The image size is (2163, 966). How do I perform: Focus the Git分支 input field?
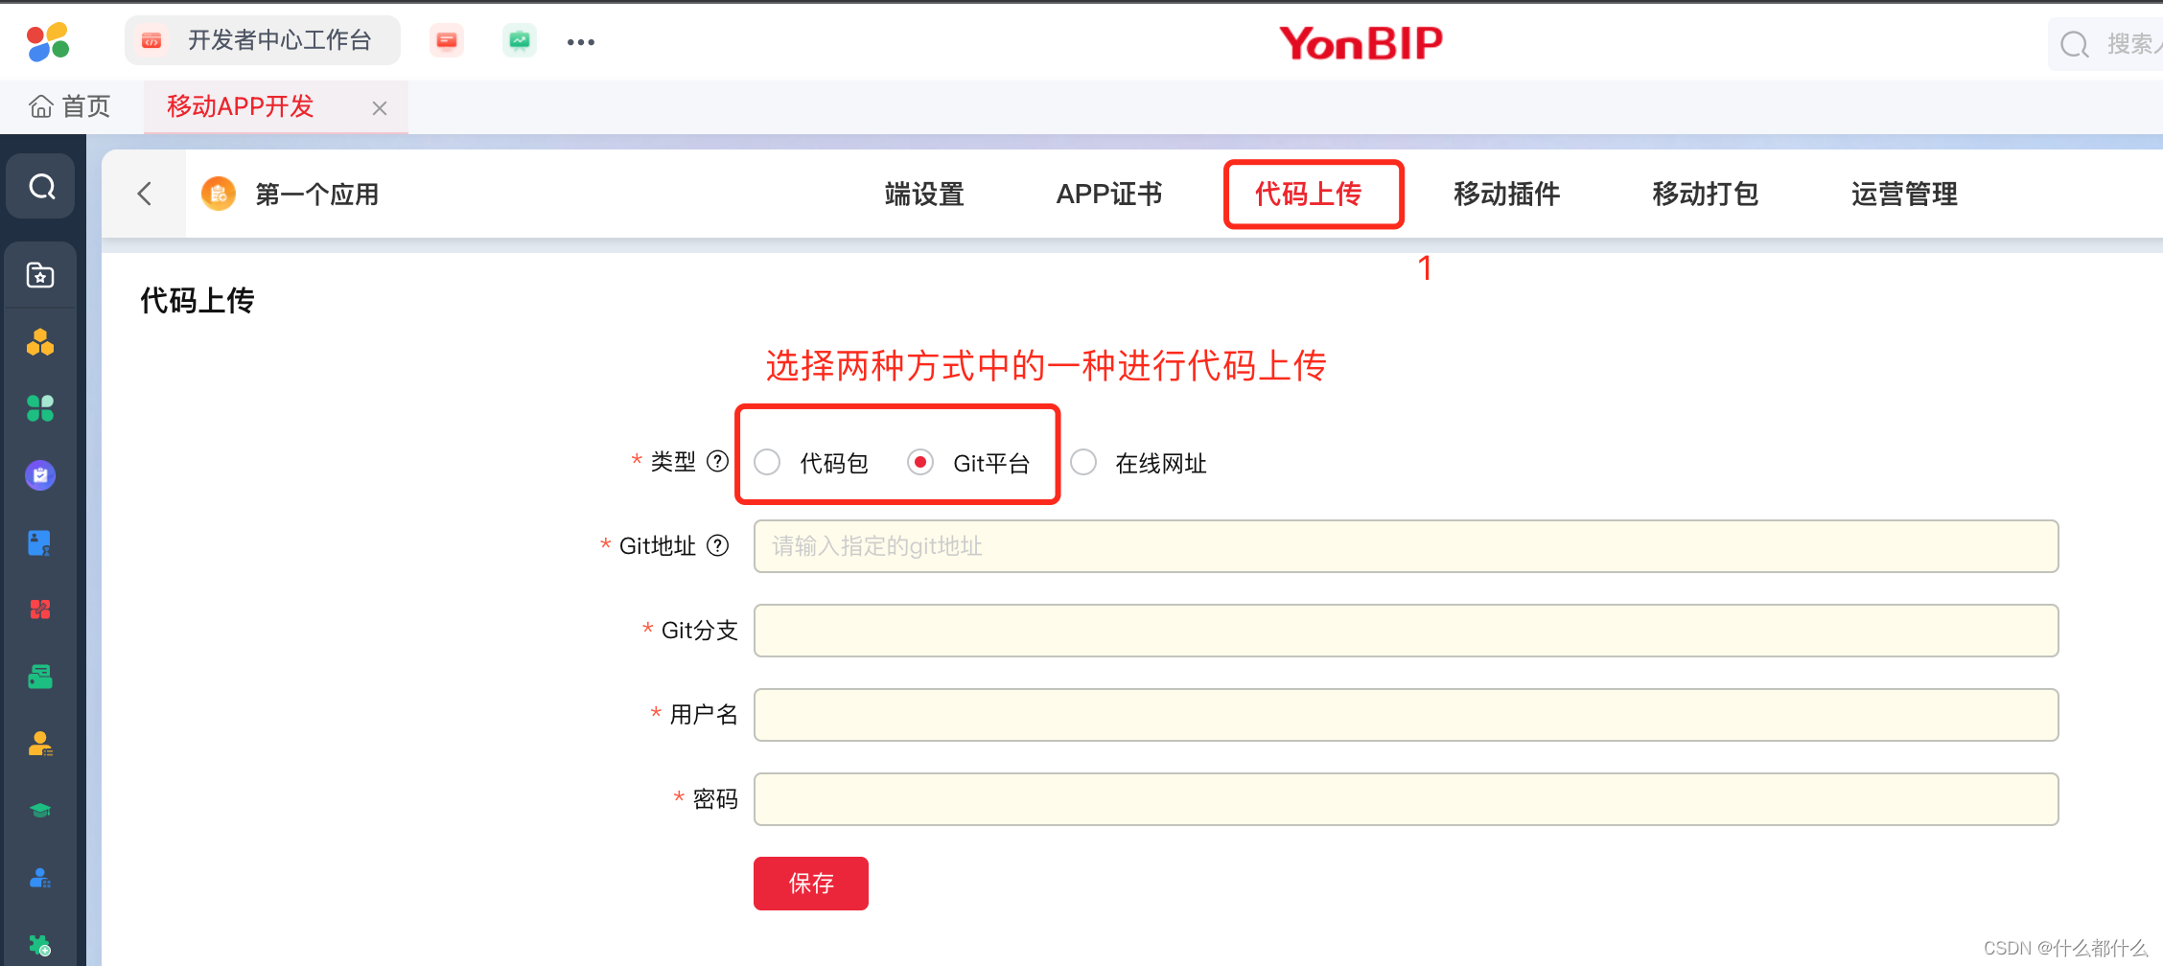1406,631
